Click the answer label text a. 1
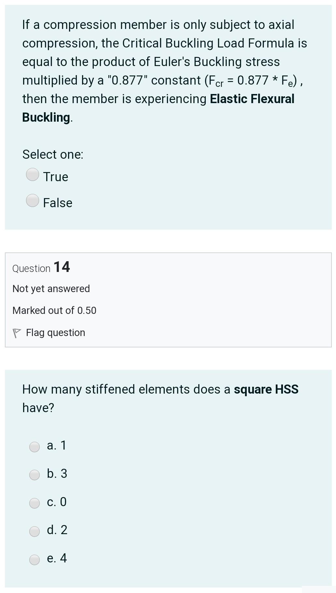Viewport: 336px width, 593px height. (x=56, y=446)
